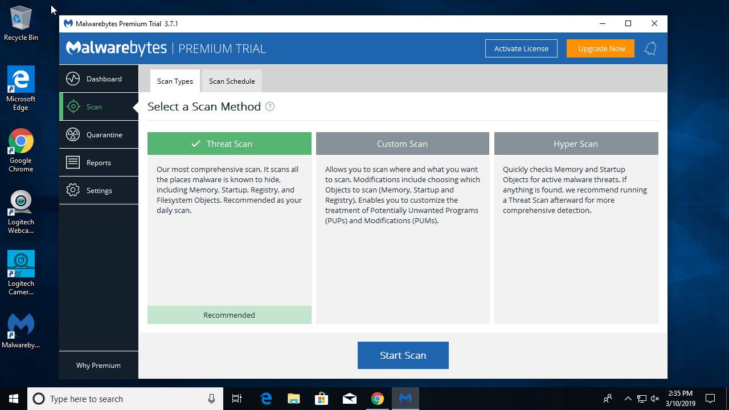Open Chrome from the taskbar
The height and width of the screenshot is (410, 729).
tap(377, 399)
